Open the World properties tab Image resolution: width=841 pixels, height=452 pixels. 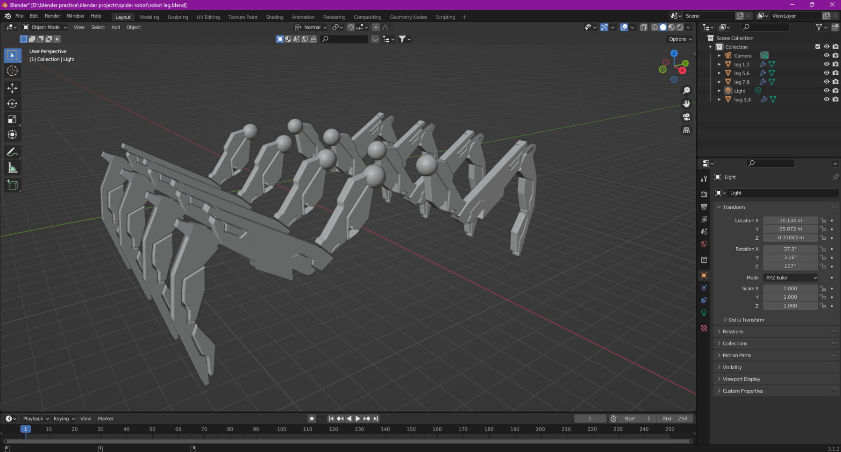point(704,244)
